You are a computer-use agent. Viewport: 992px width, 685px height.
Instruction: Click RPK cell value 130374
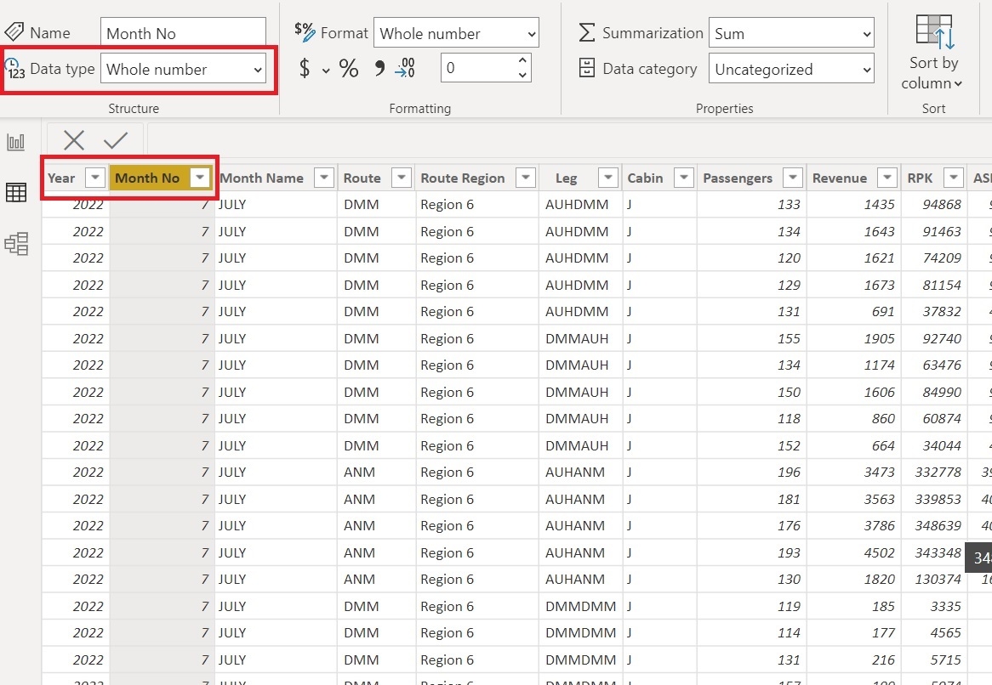pos(938,580)
